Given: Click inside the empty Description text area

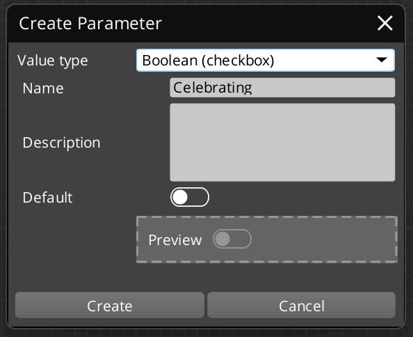Looking at the screenshot, I should click(282, 143).
